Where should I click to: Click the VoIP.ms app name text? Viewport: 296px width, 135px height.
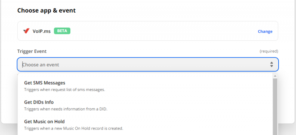[x=41, y=31]
